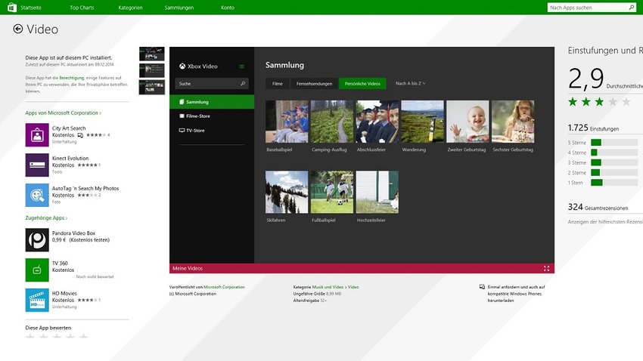643x361 pixels.
Task: Click the Berechtigung link
Action: tap(71, 78)
